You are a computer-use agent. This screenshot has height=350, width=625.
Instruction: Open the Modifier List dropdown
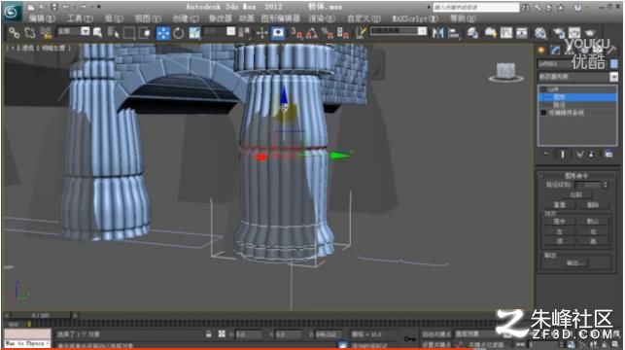click(577, 77)
